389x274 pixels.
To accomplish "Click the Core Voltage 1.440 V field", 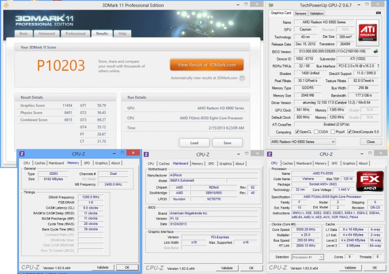I will [x=344, y=189].
